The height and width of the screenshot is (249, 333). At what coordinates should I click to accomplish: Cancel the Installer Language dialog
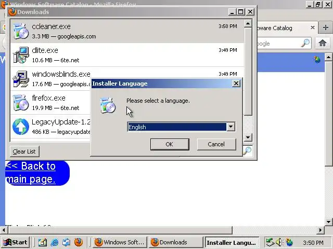tap(216, 144)
